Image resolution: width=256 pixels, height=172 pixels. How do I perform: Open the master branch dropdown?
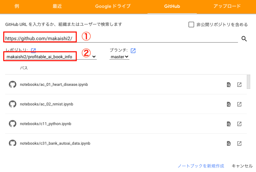coord(119,57)
